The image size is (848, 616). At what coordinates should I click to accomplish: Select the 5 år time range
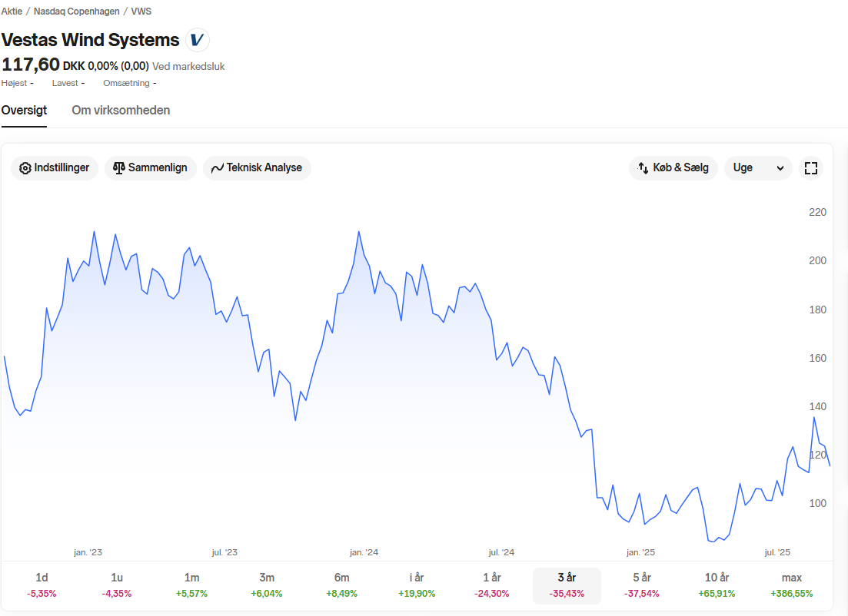[x=642, y=585]
